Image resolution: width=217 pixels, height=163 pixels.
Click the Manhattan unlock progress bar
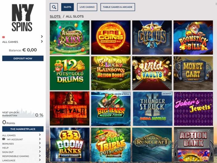pyautogui.click(x=23, y=114)
